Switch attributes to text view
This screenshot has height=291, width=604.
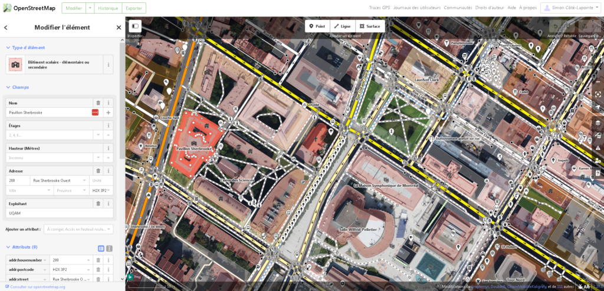pyautogui.click(x=109, y=248)
